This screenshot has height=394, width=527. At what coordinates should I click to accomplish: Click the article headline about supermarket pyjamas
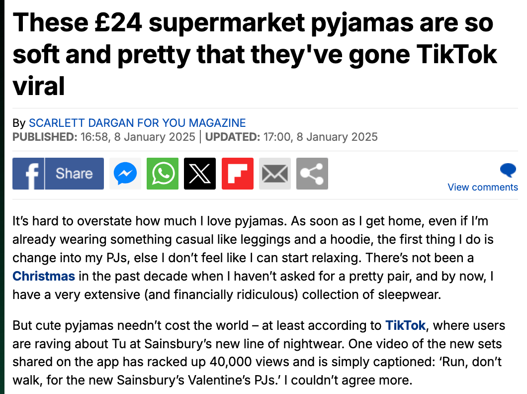tap(255, 54)
